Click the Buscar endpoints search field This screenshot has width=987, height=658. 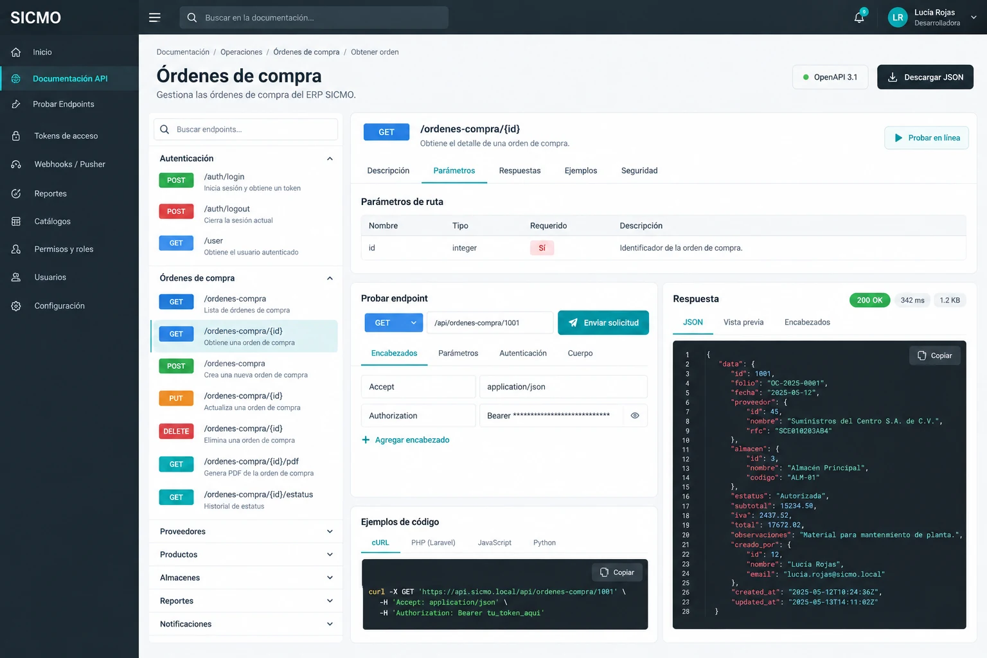coord(245,129)
